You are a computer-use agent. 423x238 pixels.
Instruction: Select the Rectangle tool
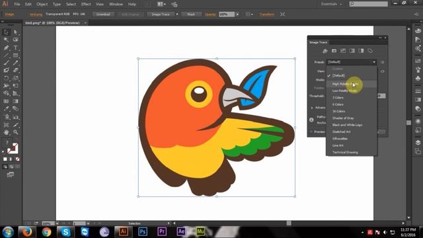coord(16,56)
